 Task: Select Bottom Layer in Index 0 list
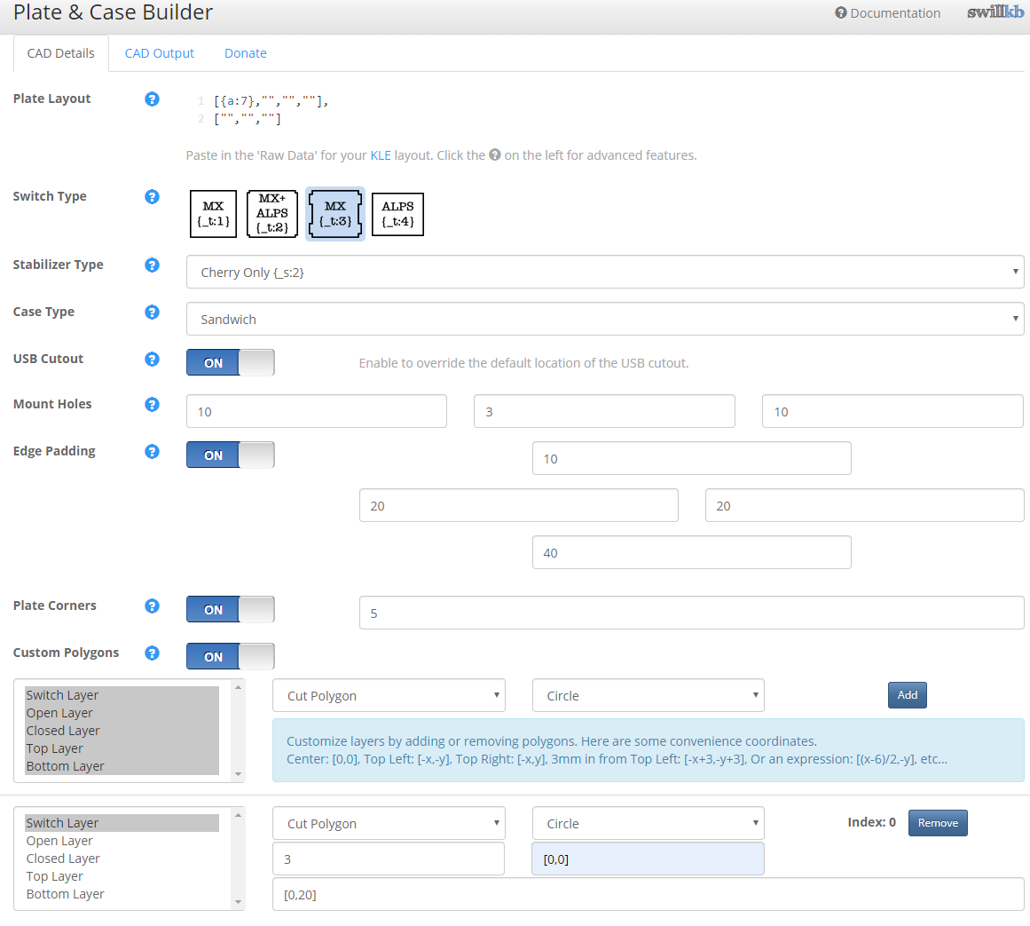122,894
